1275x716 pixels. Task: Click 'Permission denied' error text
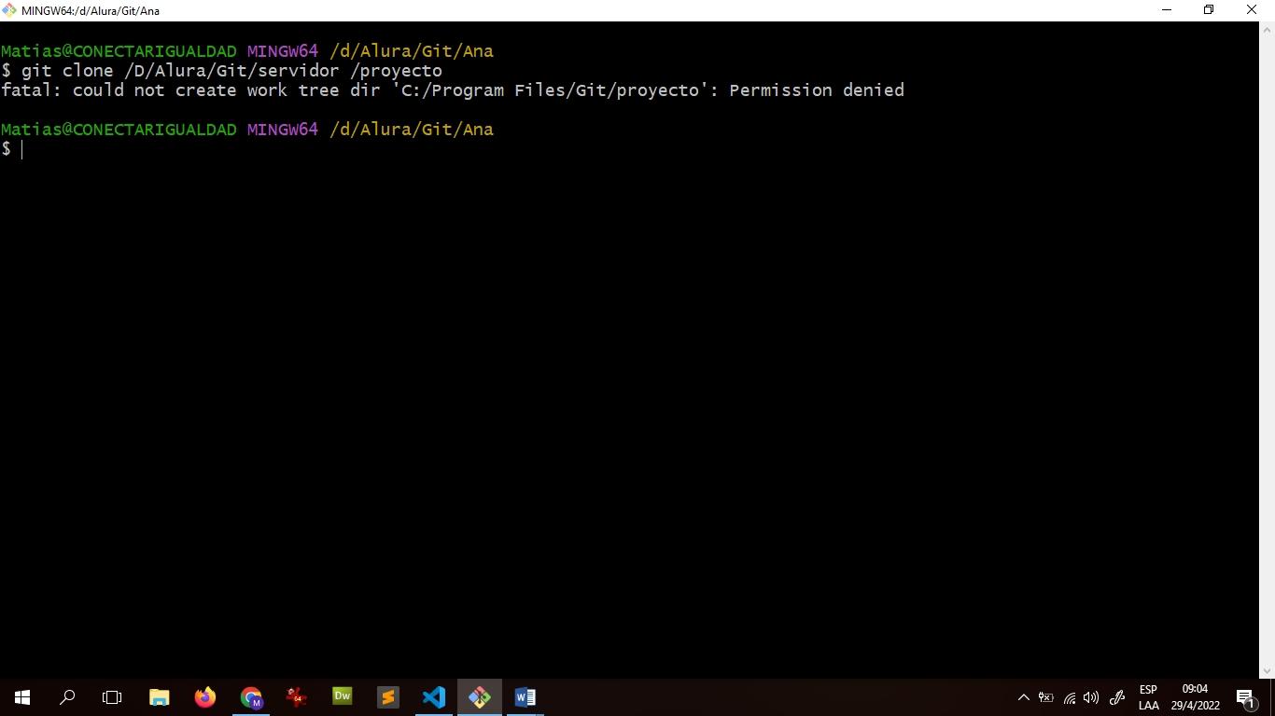click(817, 90)
